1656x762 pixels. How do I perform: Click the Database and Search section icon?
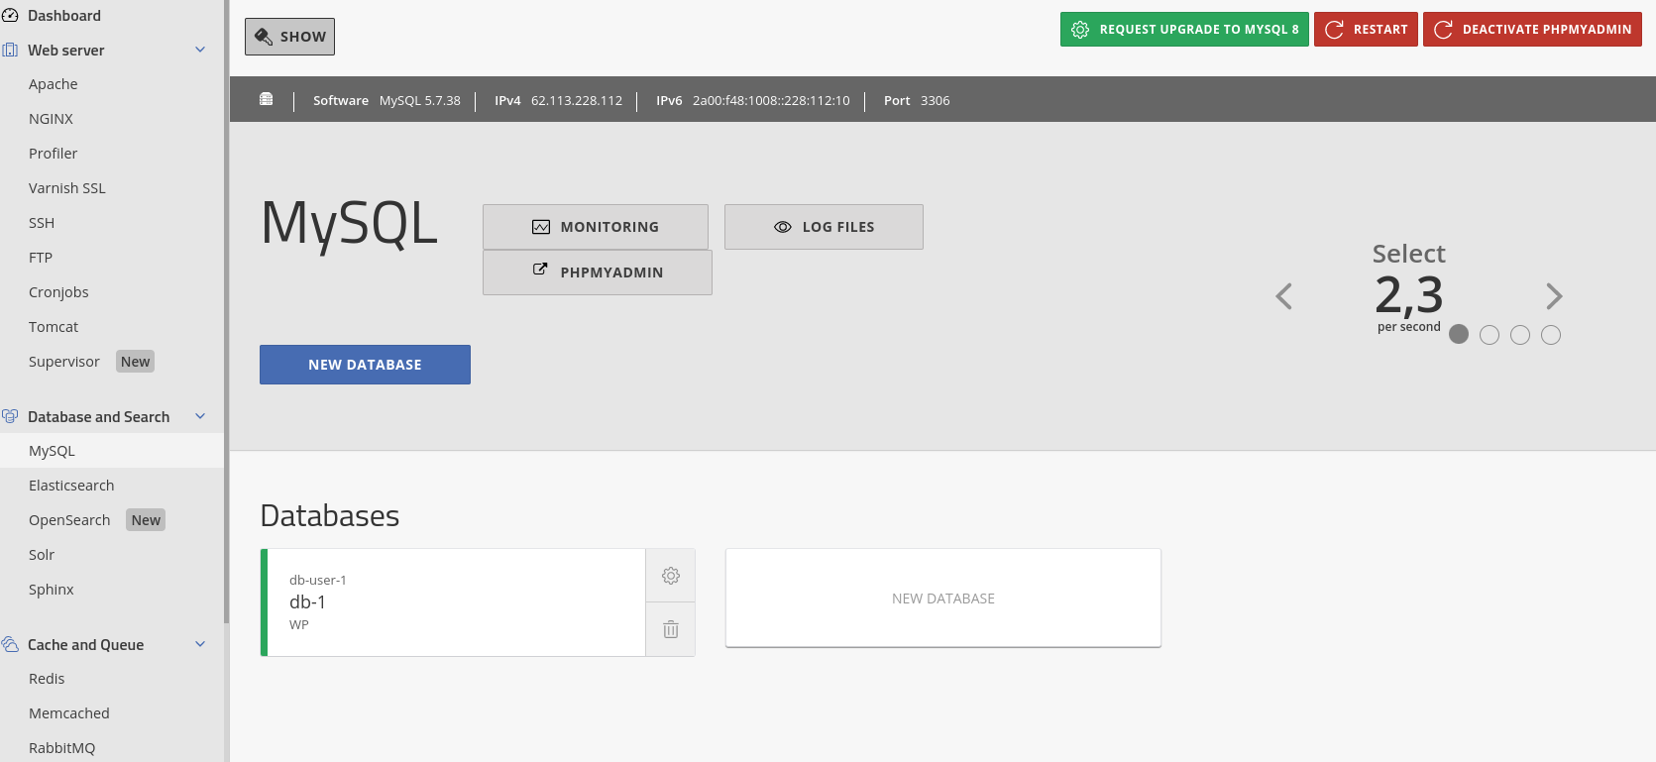[x=10, y=416]
